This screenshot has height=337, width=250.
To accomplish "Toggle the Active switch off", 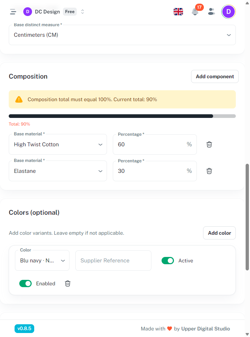I will [168, 261].
